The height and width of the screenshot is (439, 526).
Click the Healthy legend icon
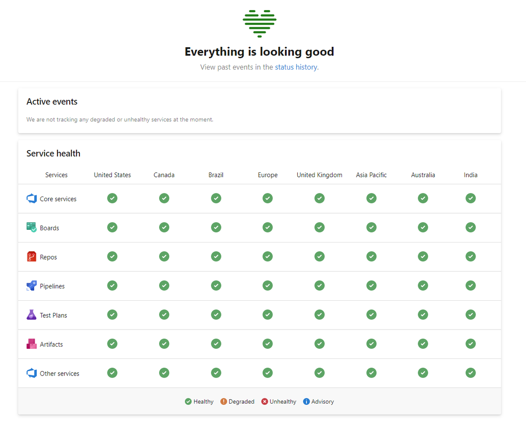pyautogui.click(x=188, y=401)
